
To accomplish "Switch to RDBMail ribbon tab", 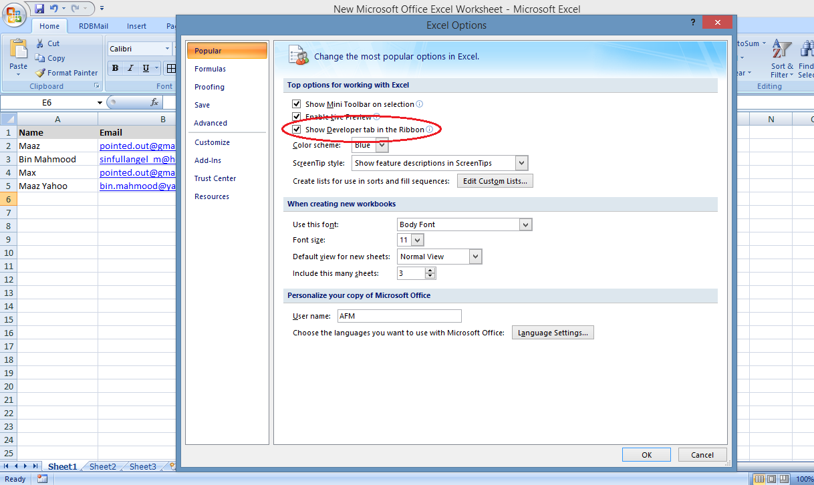I will [x=95, y=26].
